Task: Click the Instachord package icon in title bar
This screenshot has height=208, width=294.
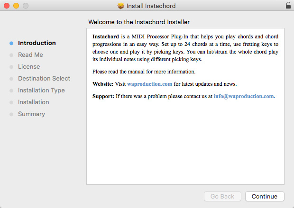Action: (121, 6)
